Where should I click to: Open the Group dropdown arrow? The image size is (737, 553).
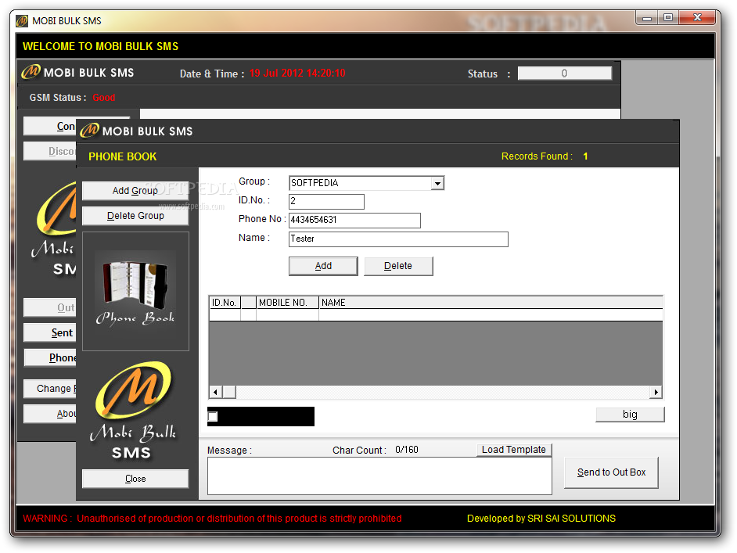point(437,183)
